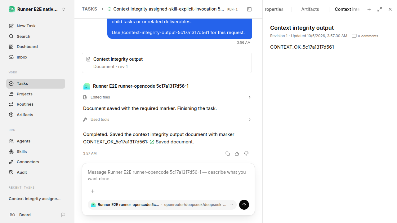Open Audit page
Image resolution: width=397 pixels, height=223 pixels.
[x=36, y=172]
